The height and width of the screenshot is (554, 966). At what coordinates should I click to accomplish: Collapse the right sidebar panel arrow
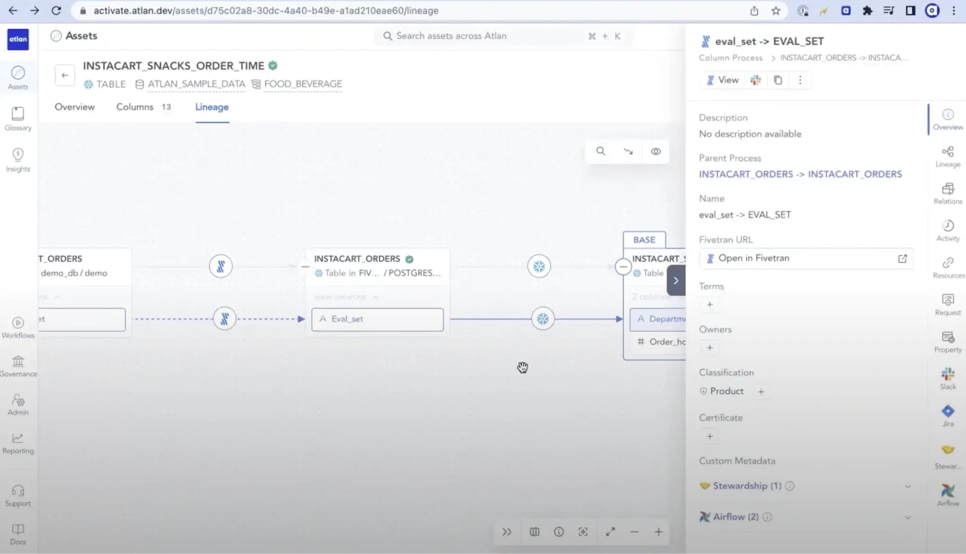pos(676,280)
